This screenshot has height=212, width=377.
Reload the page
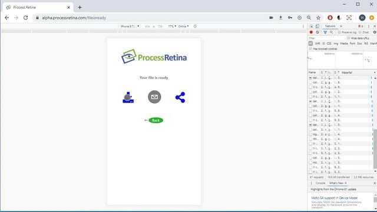25,18
